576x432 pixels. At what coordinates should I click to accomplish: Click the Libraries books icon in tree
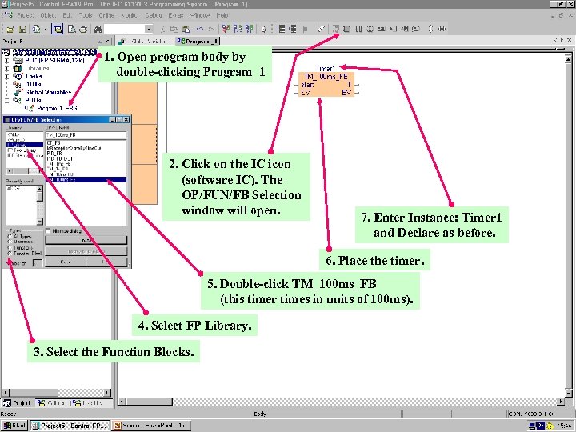click(x=18, y=68)
